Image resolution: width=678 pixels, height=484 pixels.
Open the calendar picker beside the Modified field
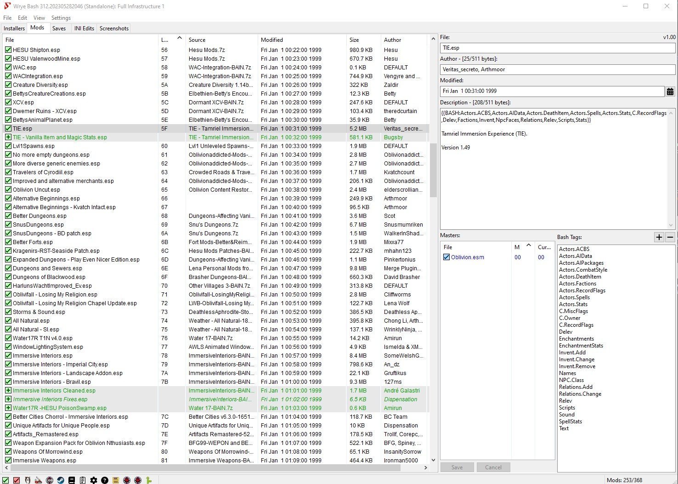point(670,91)
